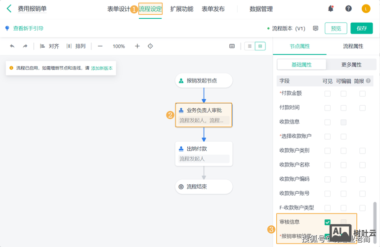
Task: Check 可编辑 for 收款账户类别
Action: pyautogui.click(x=343, y=151)
